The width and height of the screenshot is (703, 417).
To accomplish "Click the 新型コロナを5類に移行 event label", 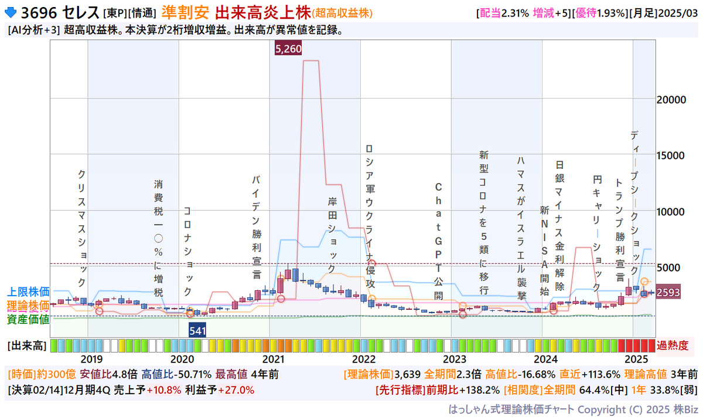I will 483,222.
